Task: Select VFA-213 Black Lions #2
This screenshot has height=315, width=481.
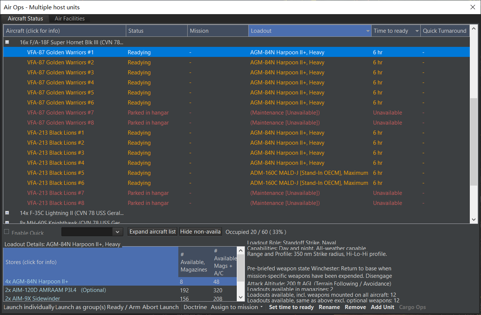Action: [236, 143]
